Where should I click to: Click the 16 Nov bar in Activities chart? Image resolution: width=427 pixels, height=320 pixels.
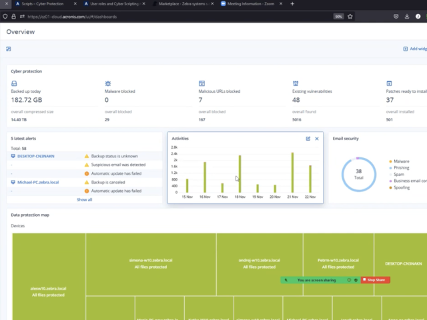click(205, 177)
